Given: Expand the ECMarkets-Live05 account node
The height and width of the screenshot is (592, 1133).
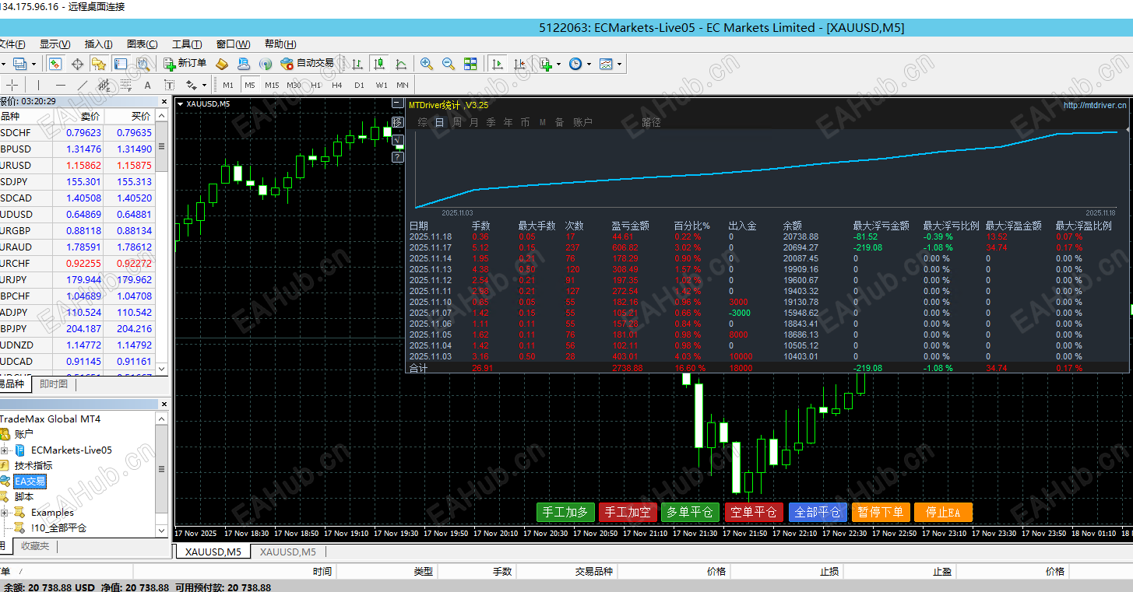Looking at the screenshot, I should (5, 450).
